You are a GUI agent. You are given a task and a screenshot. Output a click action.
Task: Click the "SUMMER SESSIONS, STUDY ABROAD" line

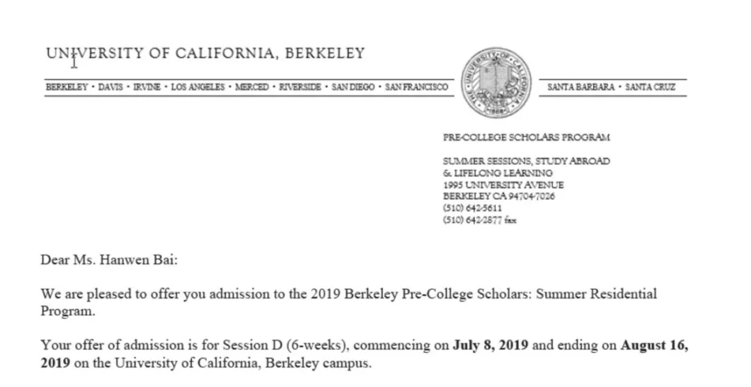[526, 161]
